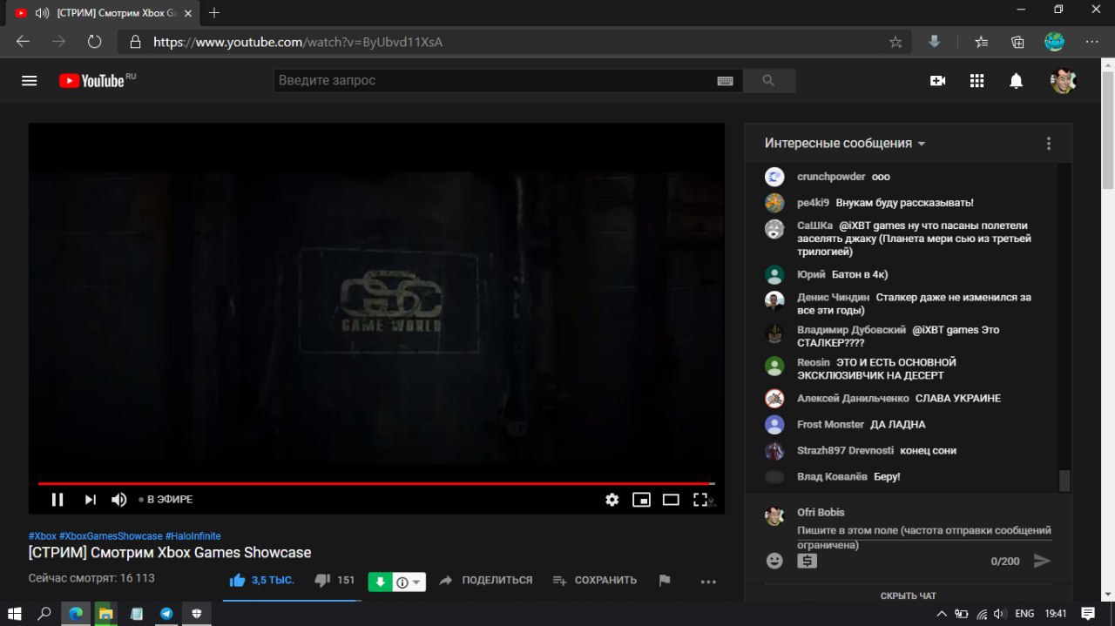
Task: Open the emoji picker in chat
Action: click(774, 561)
